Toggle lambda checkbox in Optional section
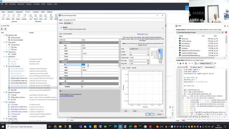229x129 pixels. pyautogui.click(x=82, y=87)
